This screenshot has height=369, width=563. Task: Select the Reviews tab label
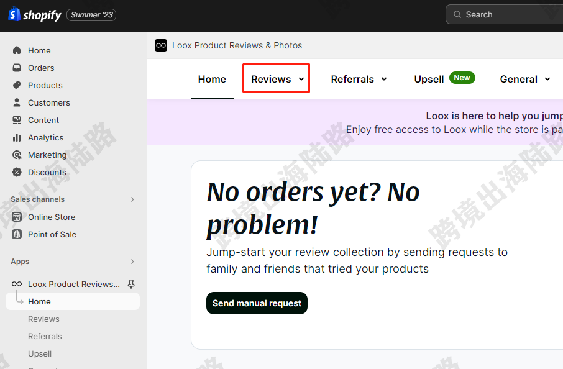coord(271,79)
